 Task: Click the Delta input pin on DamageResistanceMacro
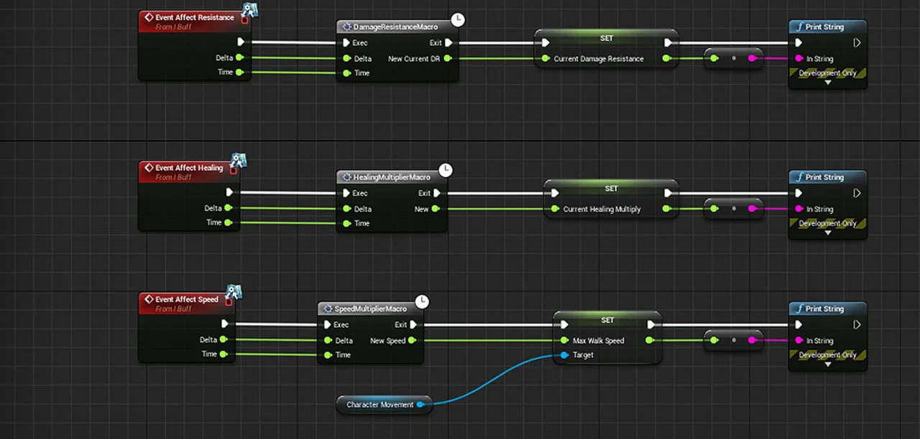click(347, 59)
